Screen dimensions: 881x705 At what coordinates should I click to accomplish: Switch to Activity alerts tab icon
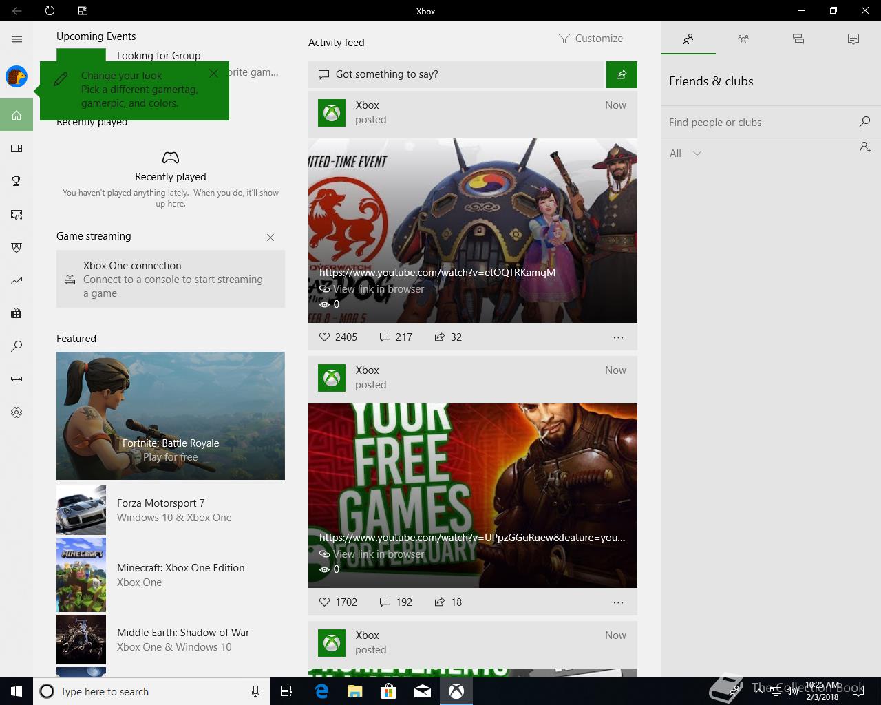click(x=853, y=39)
